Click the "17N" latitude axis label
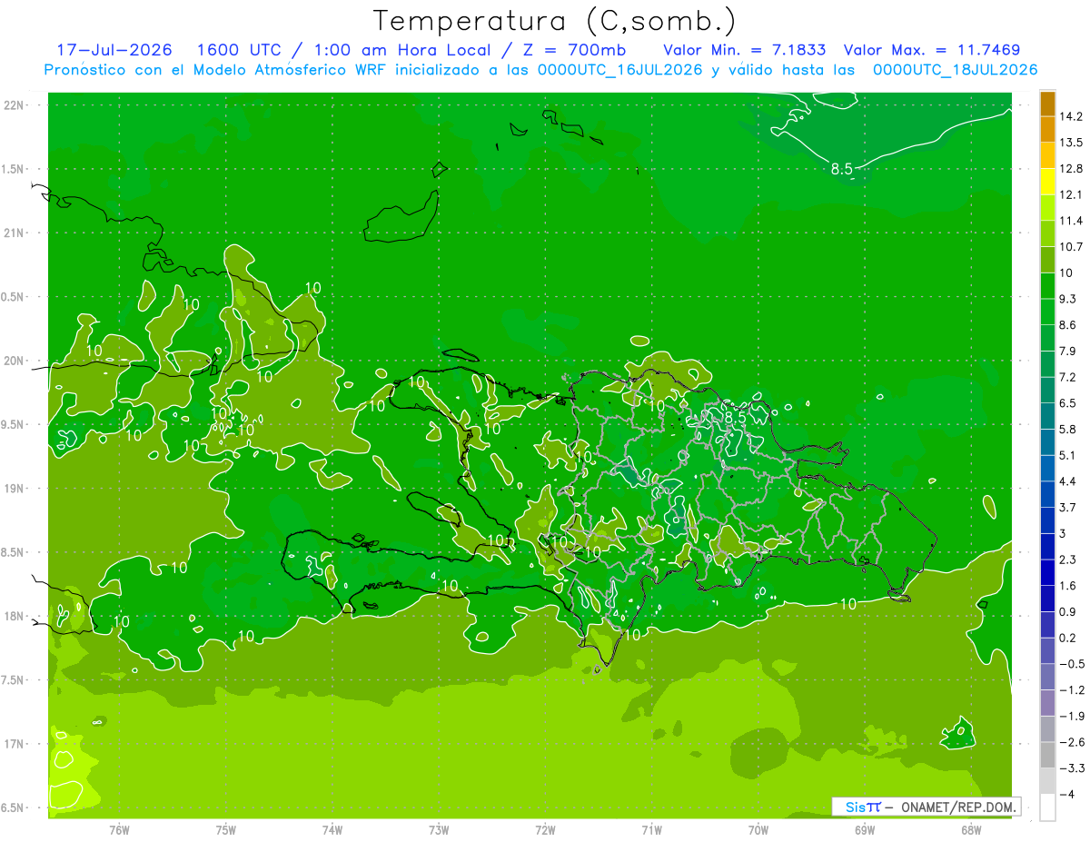The height and width of the screenshot is (842, 1090). point(15,745)
